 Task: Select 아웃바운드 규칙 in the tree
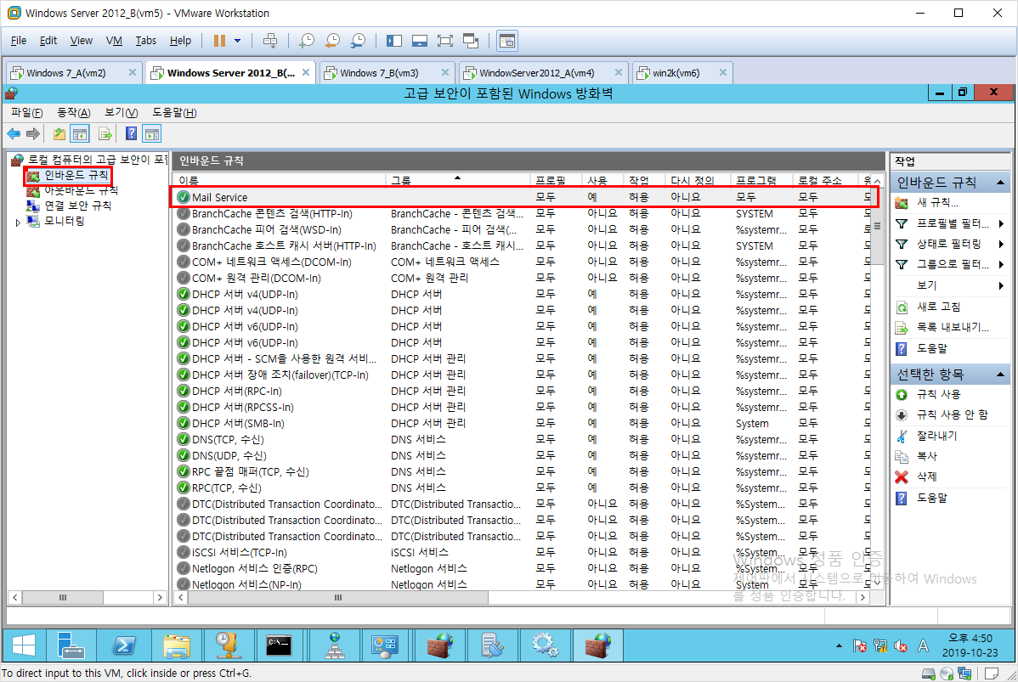point(82,191)
